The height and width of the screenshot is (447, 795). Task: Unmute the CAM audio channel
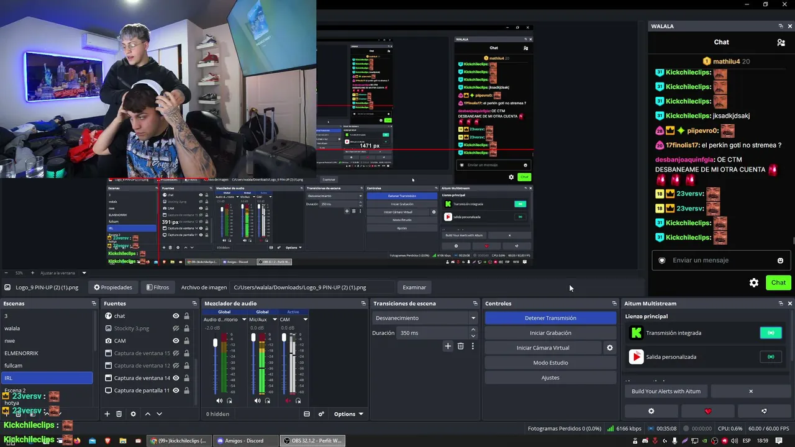[288, 401]
